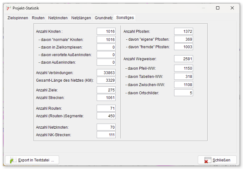Click the "Anzahl Verbindungen:" label

coord(55,73)
